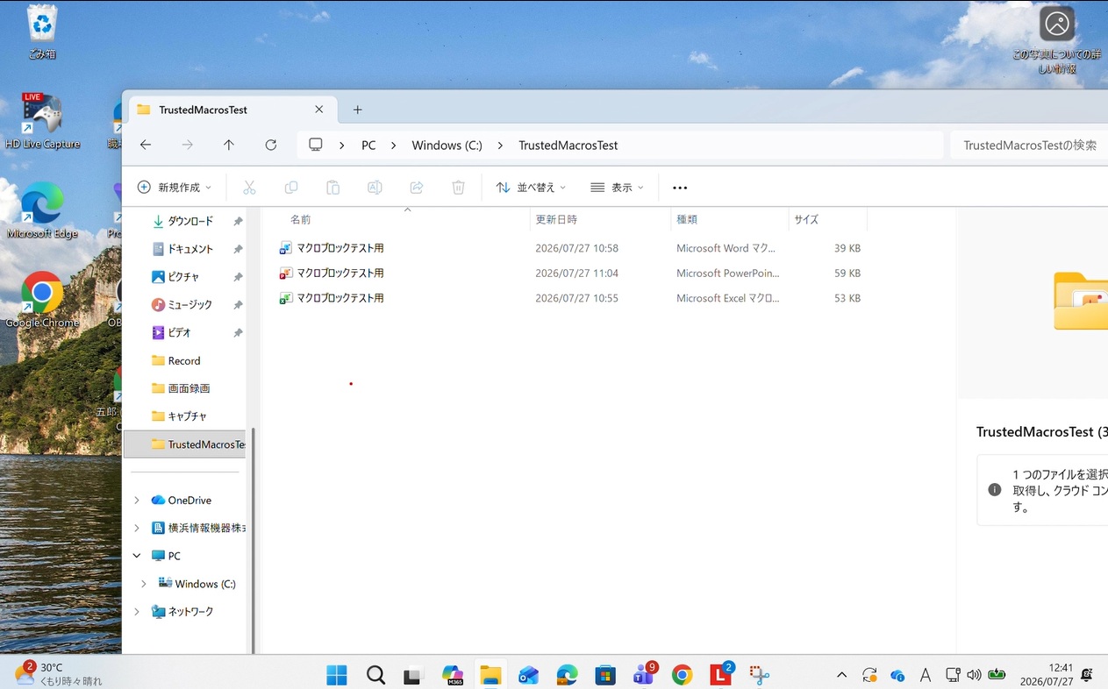Click the Windows Start button
This screenshot has height=689, width=1108.
coord(337,675)
